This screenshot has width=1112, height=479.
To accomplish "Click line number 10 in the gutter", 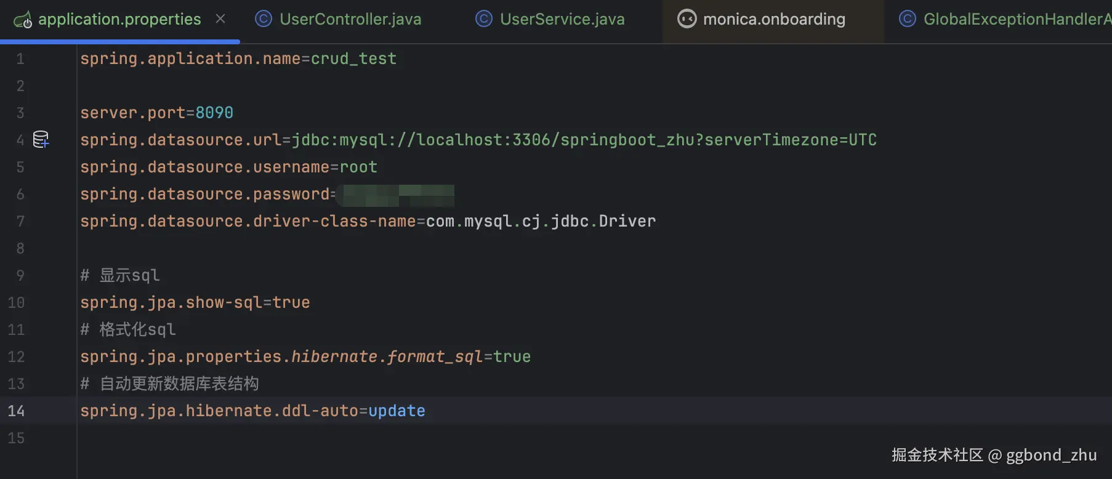I will pyautogui.click(x=16, y=303).
